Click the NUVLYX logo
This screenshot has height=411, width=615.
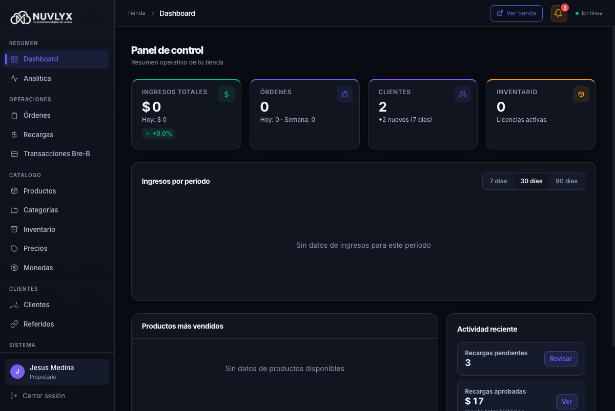tap(42, 18)
